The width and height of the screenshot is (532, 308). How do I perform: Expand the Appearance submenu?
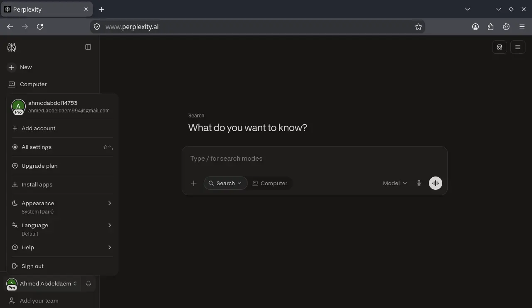pyautogui.click(x=62, y=207)
